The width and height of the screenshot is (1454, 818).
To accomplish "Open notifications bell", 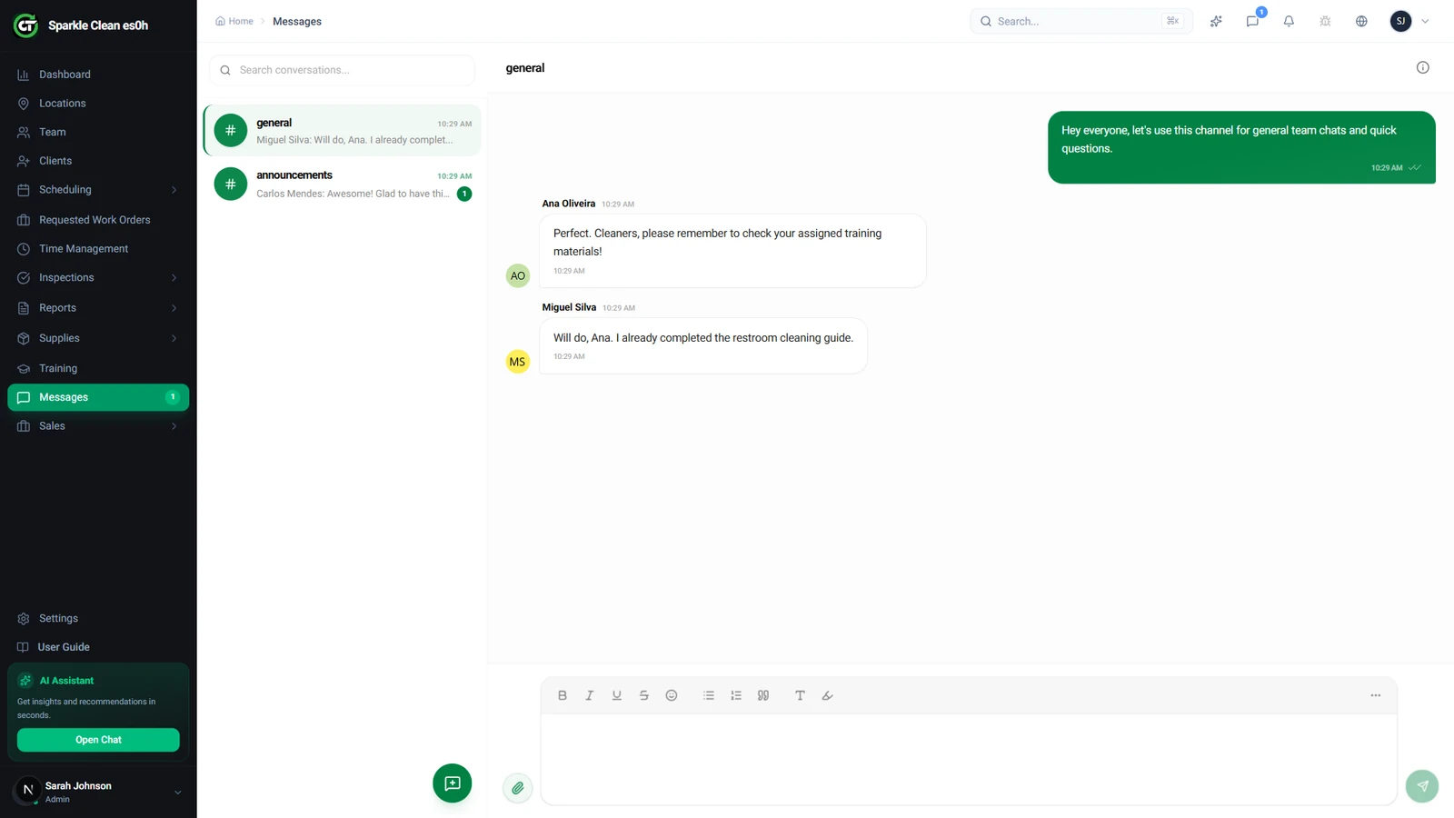I will pyautogui.click(x=1289, y=21).
